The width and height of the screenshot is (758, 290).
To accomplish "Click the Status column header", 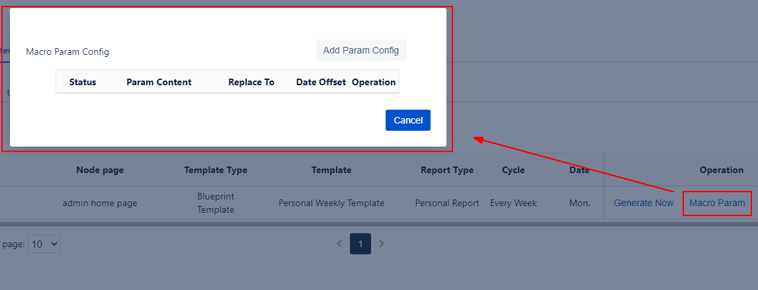I will click(83, 82).
